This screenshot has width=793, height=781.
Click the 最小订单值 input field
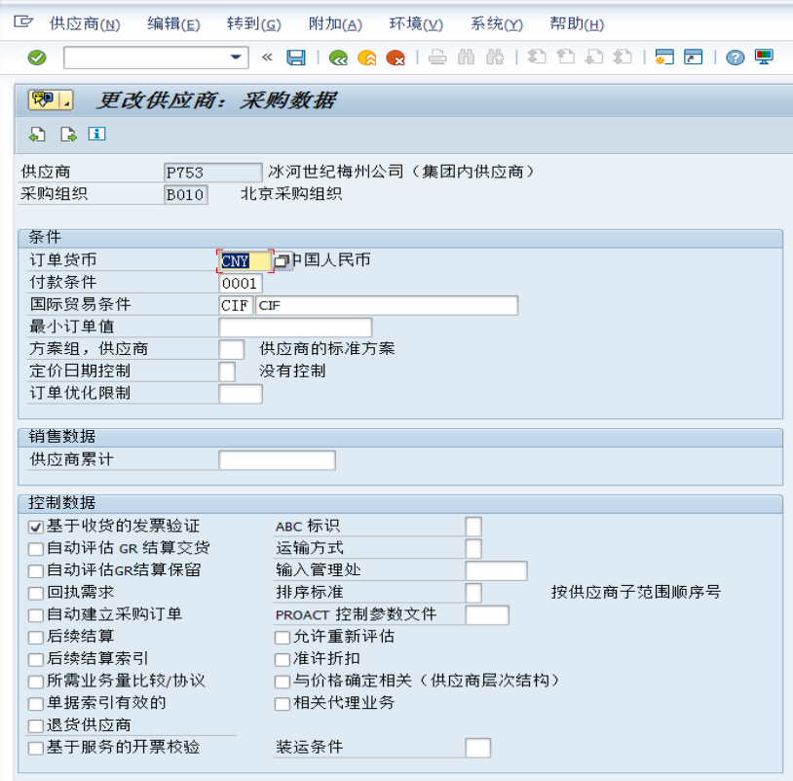(x=295, y=328)
